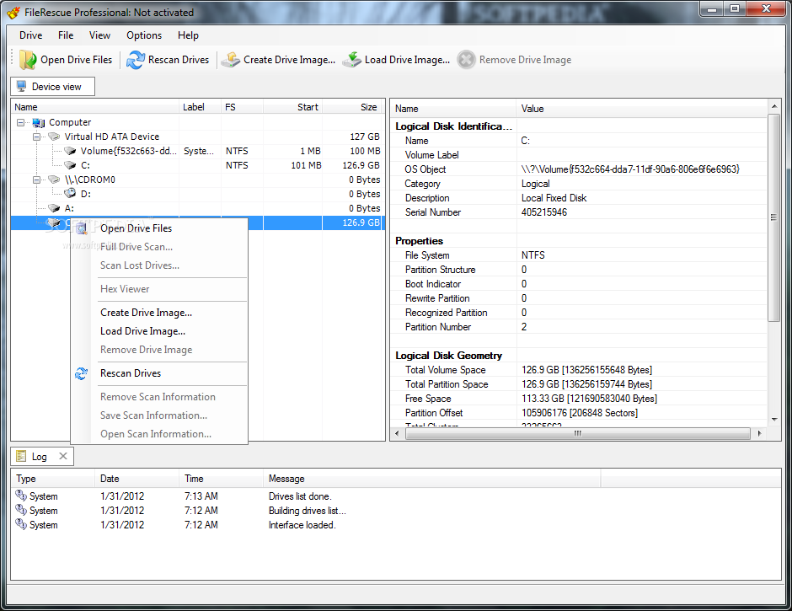792x611 pixels.
Task: Click the Message column header in log
Action: point(432,479)
